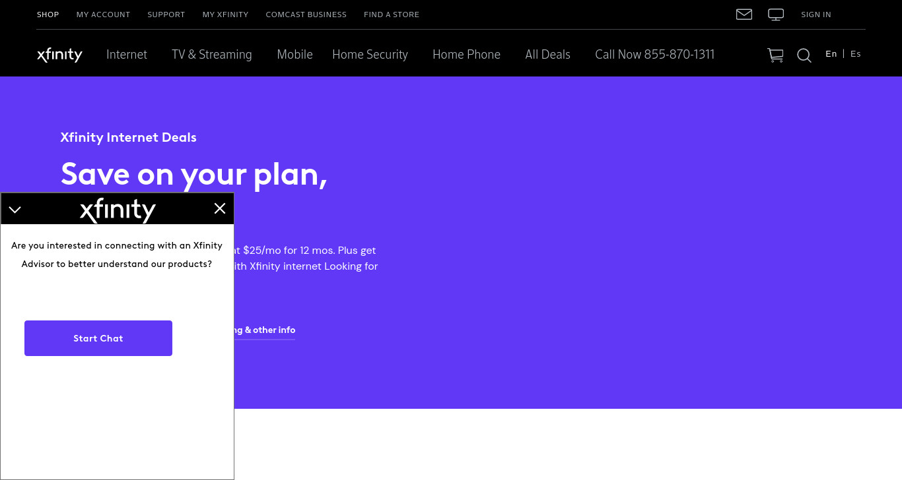This screenshot has height=480, width=902.
Task: Close the Xfinity chat popup
Action: pyautogui.click(x=220, y=208)
